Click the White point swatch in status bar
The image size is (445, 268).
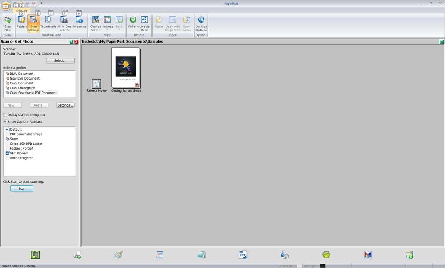pos(300,266)
